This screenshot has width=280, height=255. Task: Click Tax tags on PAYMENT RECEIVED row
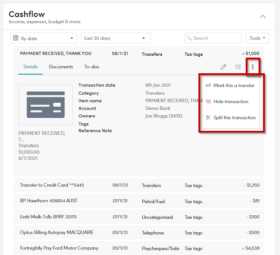pos(194,54)
